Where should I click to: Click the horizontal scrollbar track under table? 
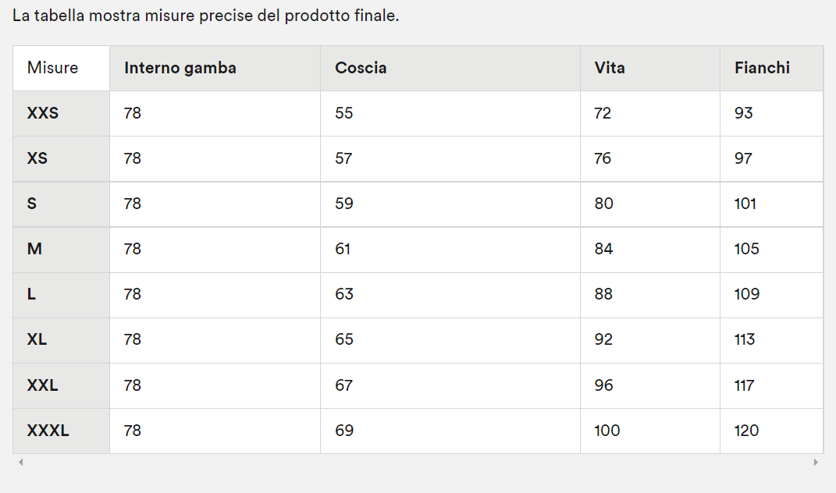click(x=418, y=462)
